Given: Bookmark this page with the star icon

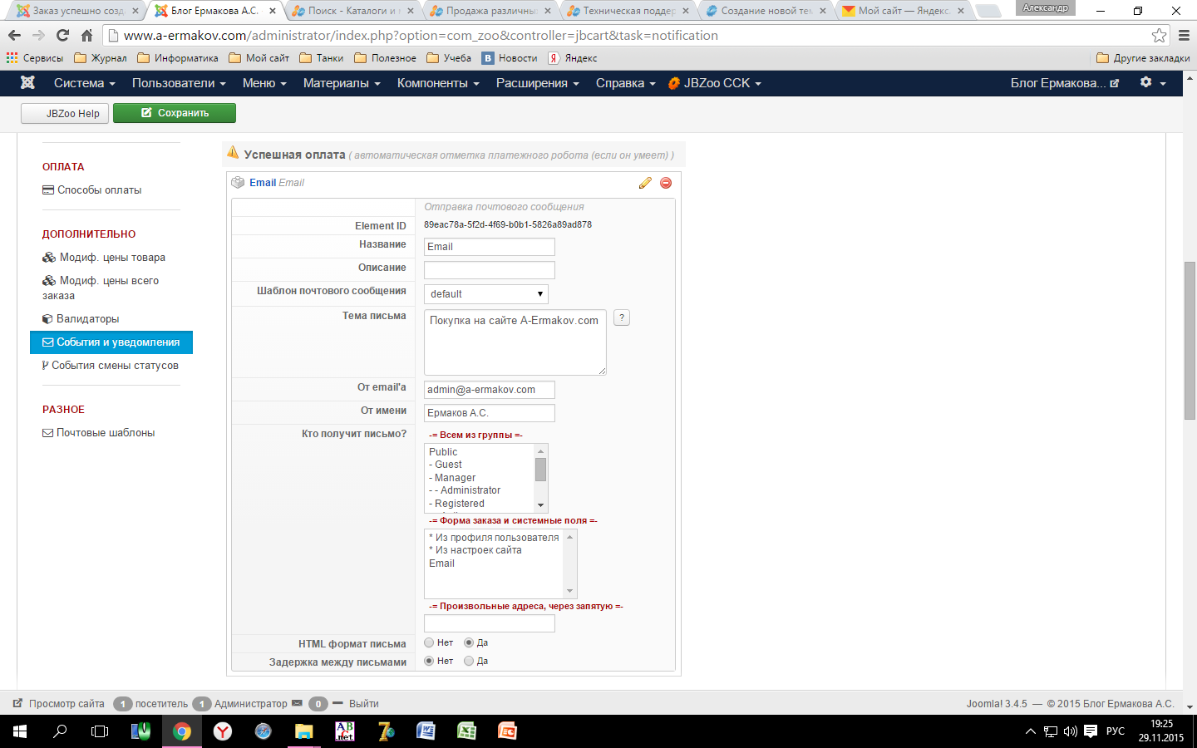Looking at the screenshot, I should pyautogui.click(x=1159, y=36).
